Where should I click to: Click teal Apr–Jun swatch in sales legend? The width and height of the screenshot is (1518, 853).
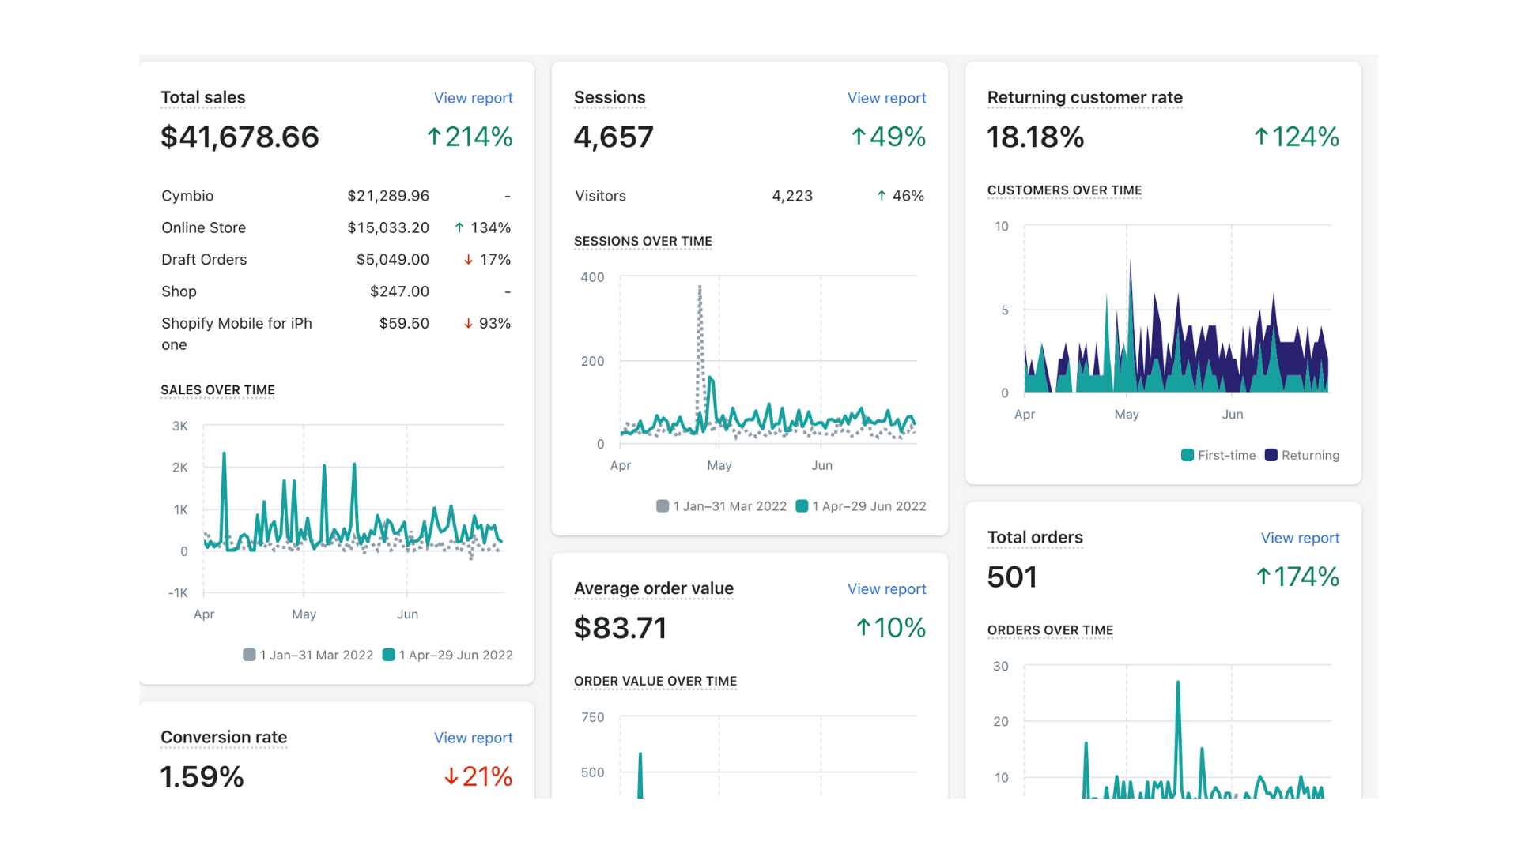[388, 655]
